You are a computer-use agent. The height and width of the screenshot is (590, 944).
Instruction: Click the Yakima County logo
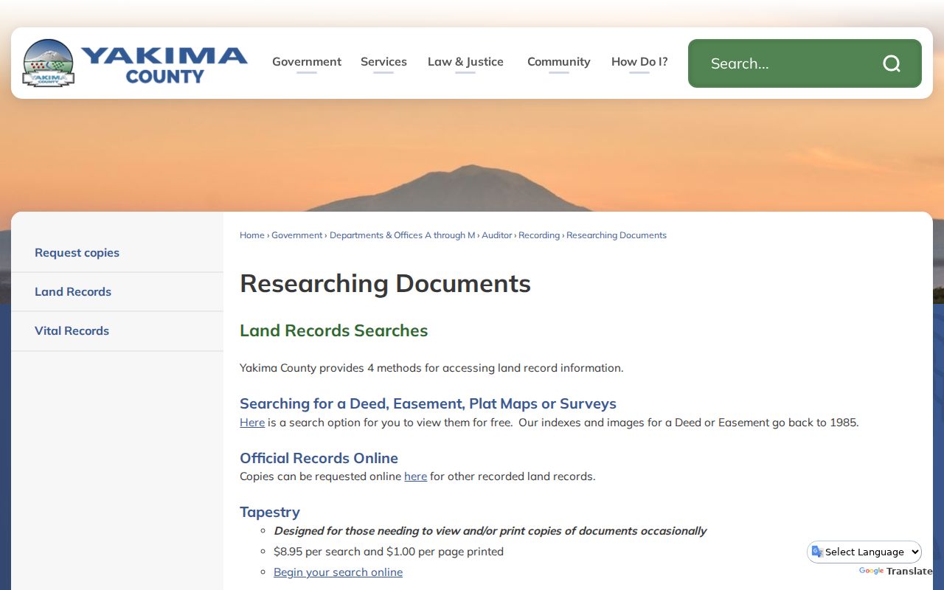pos(135,63)
